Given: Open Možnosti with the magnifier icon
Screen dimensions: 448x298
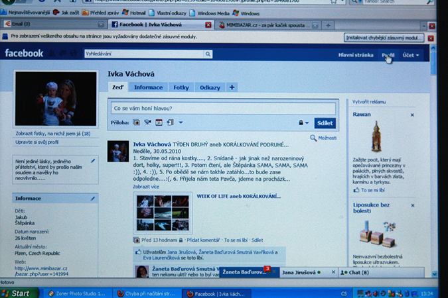Looking at the screenshot, I should [323, 138].
